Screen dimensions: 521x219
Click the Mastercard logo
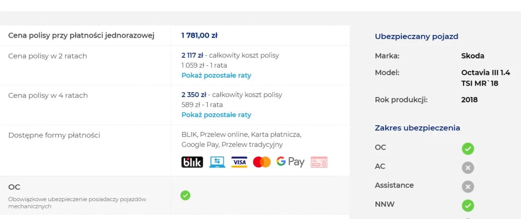pyautogui.click(x=262, y=162)
